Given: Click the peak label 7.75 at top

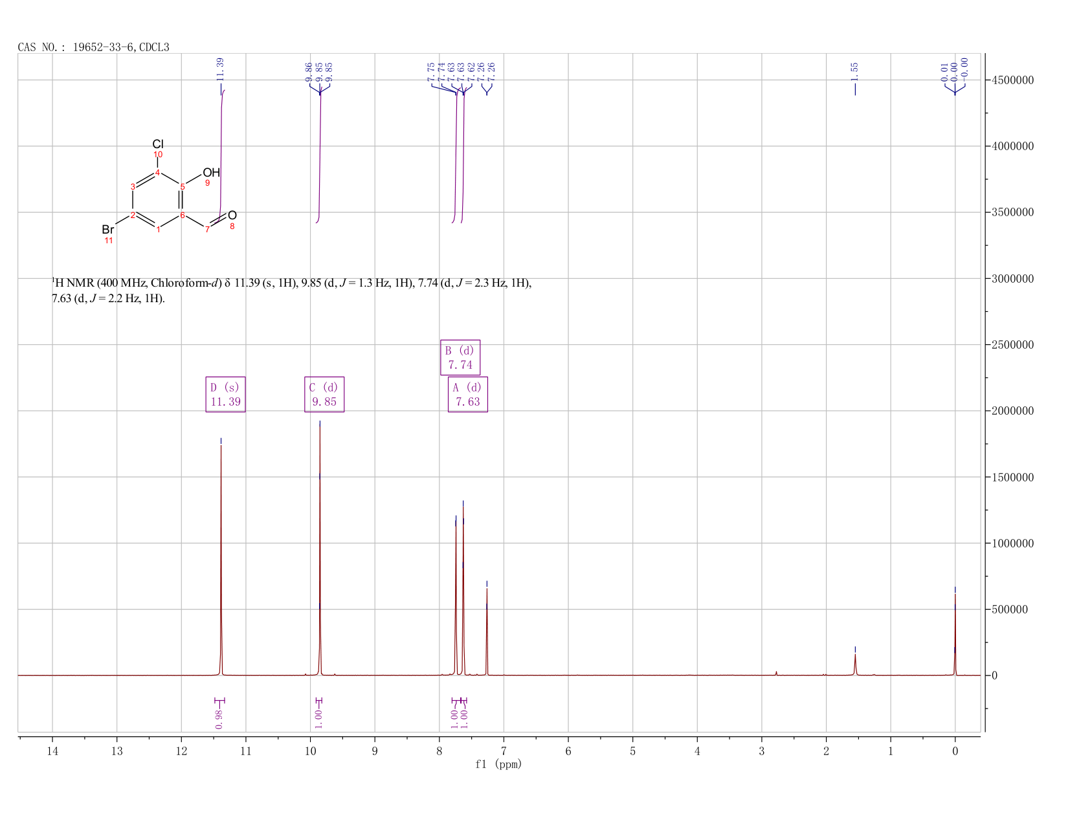Looking at the screenshot, I should [430, 71].
